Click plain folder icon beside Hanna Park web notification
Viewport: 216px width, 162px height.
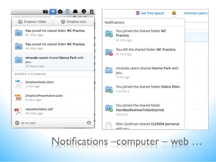tap(109, 70)
